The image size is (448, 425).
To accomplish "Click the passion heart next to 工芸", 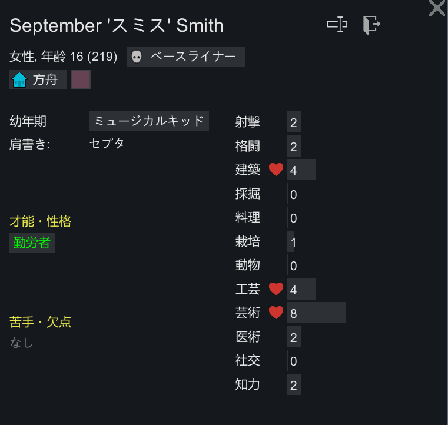I will coord(276,289).
